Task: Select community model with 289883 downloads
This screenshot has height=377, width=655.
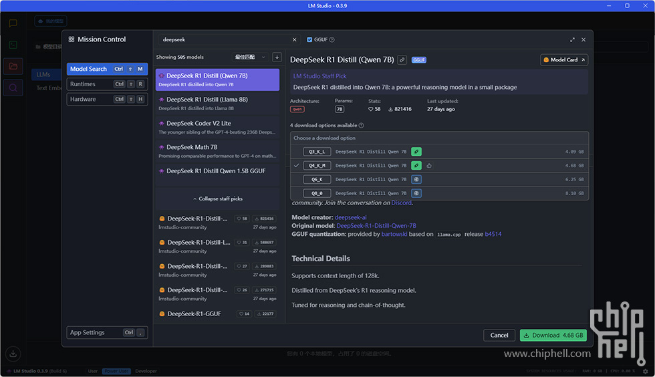Action: pos(218,271)
